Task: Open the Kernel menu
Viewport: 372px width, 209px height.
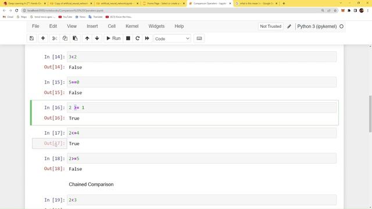Action: tap(132, 26)
